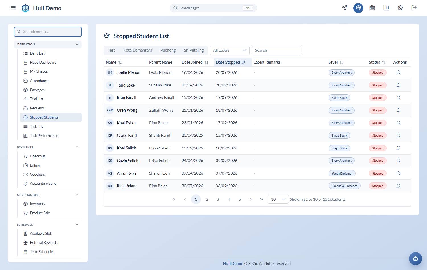Screen dimensions: 427x270
Task: Click the logout icon in the header
Action: (414, 8)
